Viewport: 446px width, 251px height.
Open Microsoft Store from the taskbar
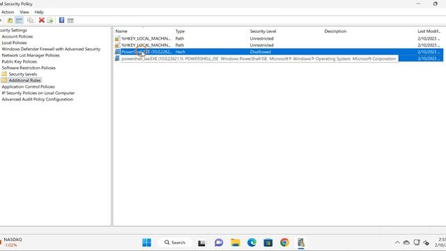pos(268,243)
